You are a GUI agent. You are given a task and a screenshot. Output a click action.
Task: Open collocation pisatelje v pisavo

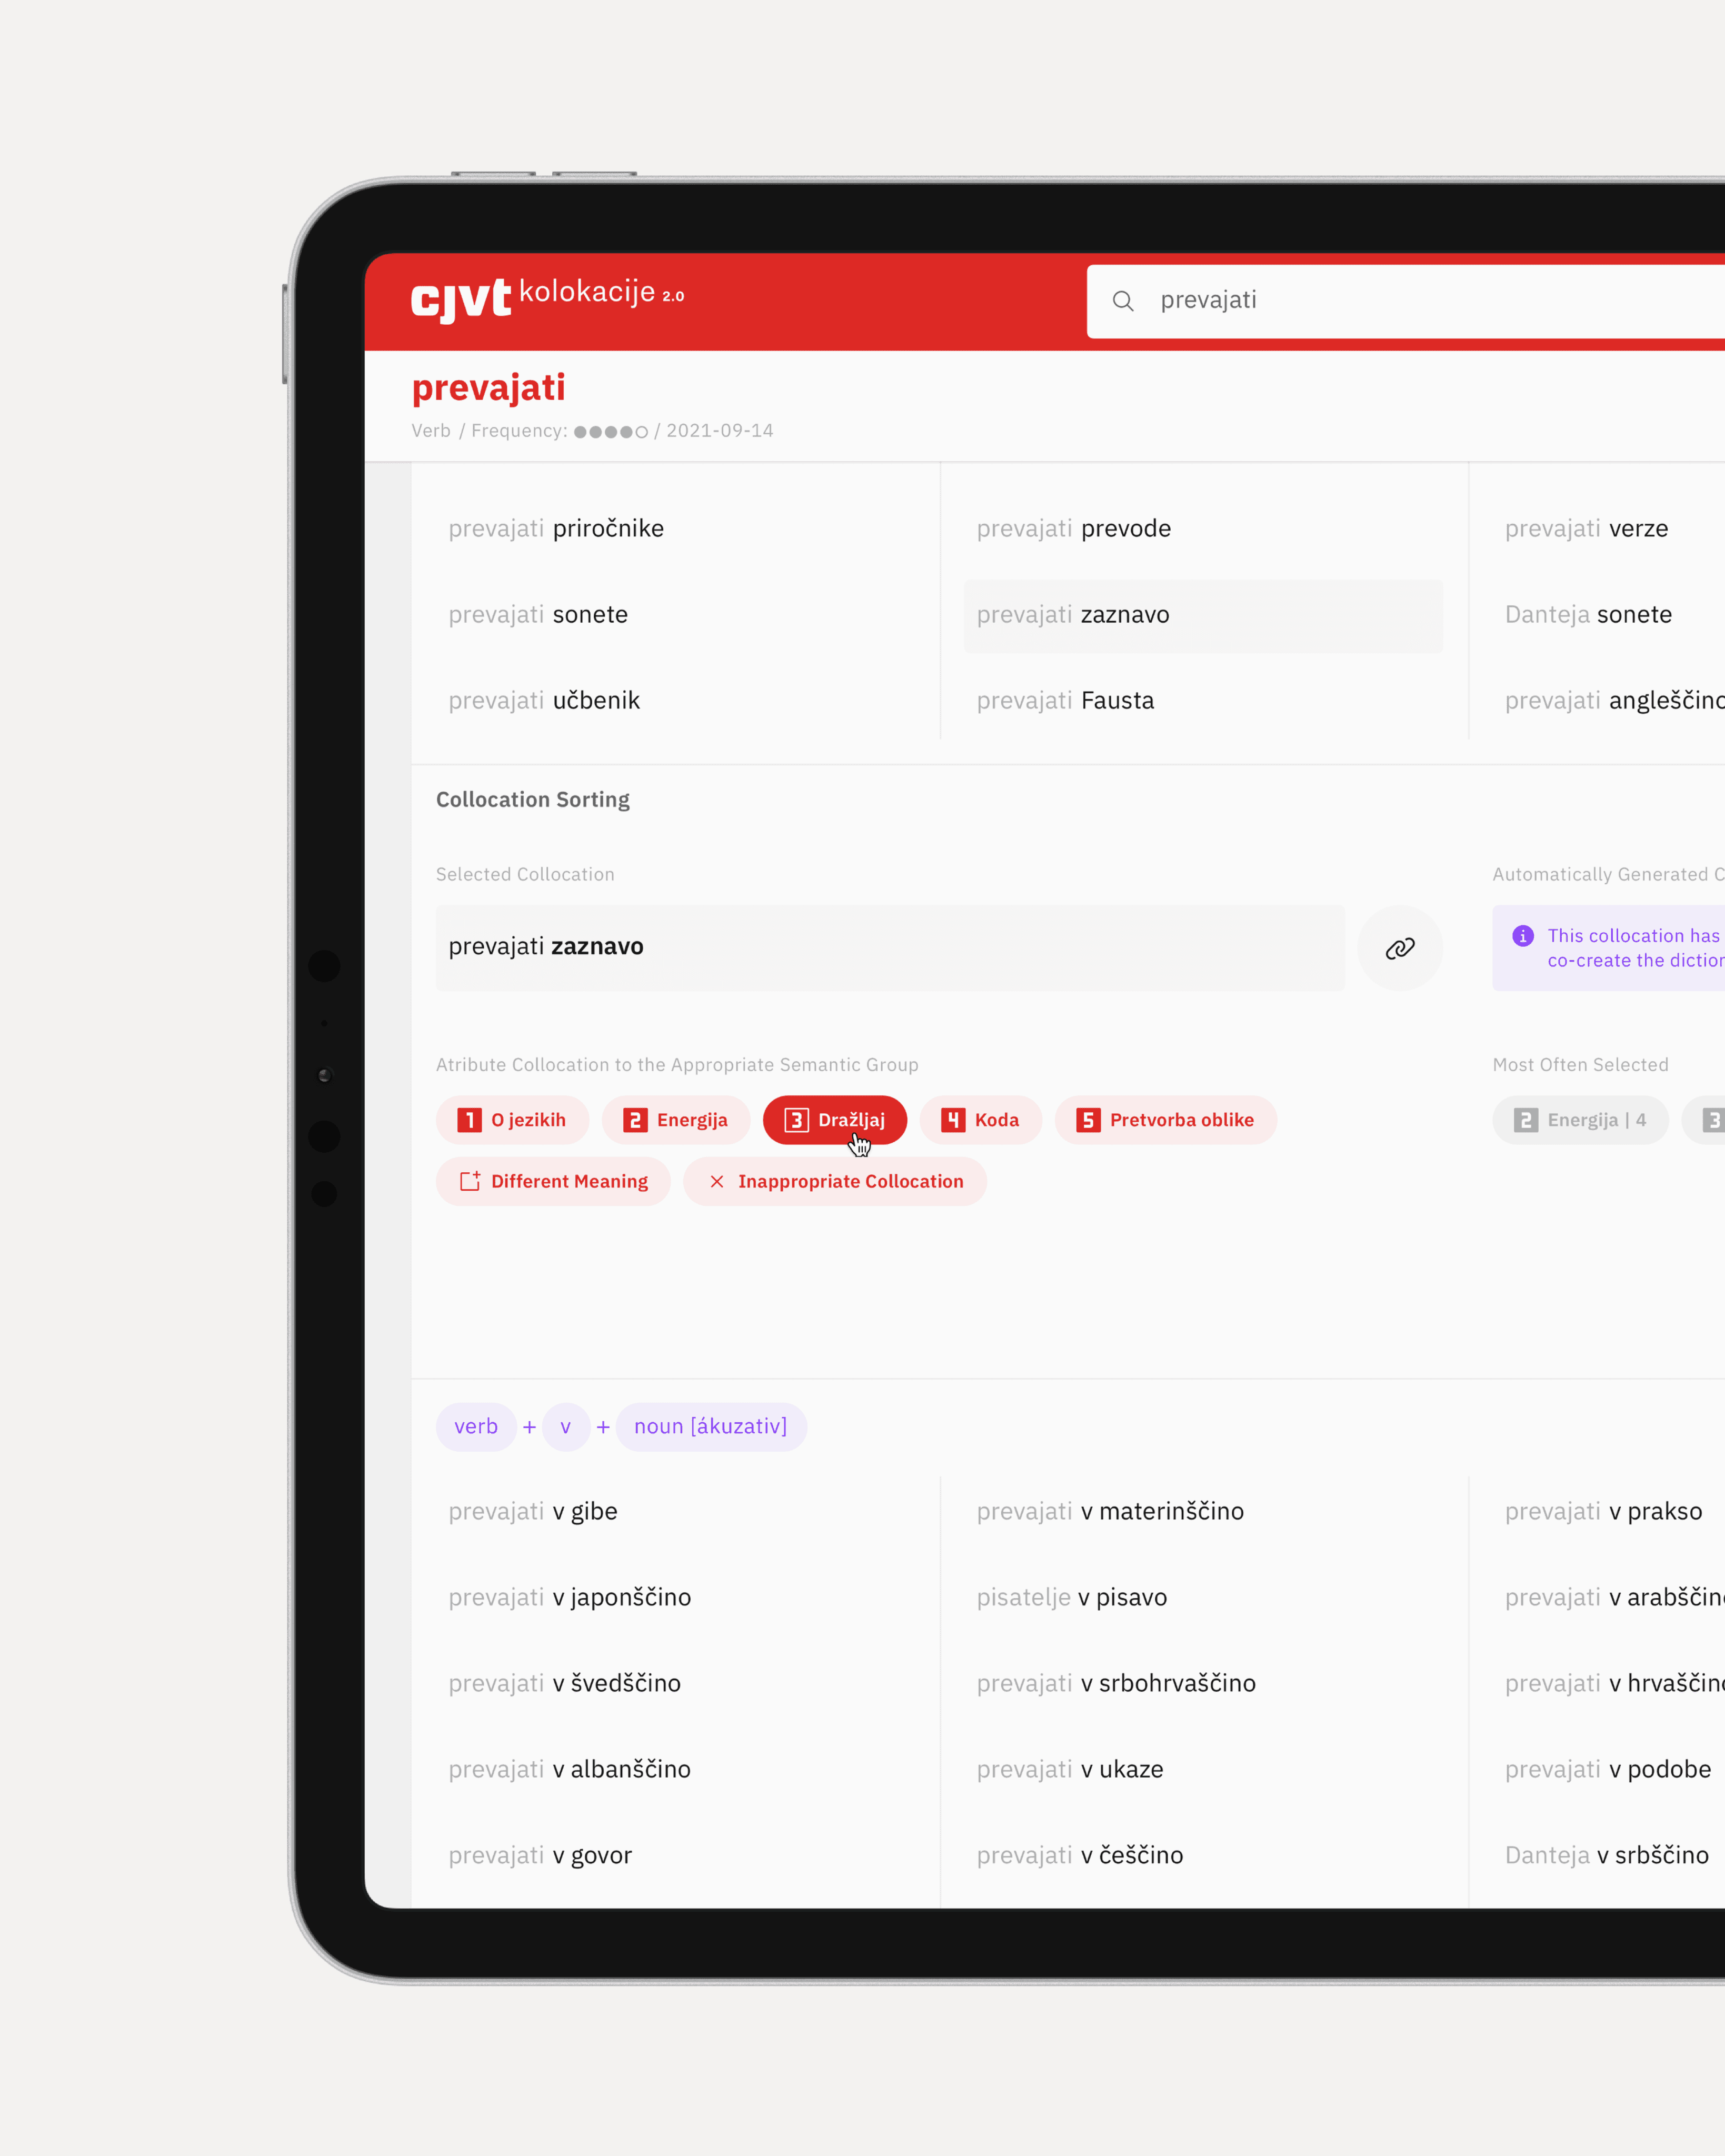coord(1072,1597)
